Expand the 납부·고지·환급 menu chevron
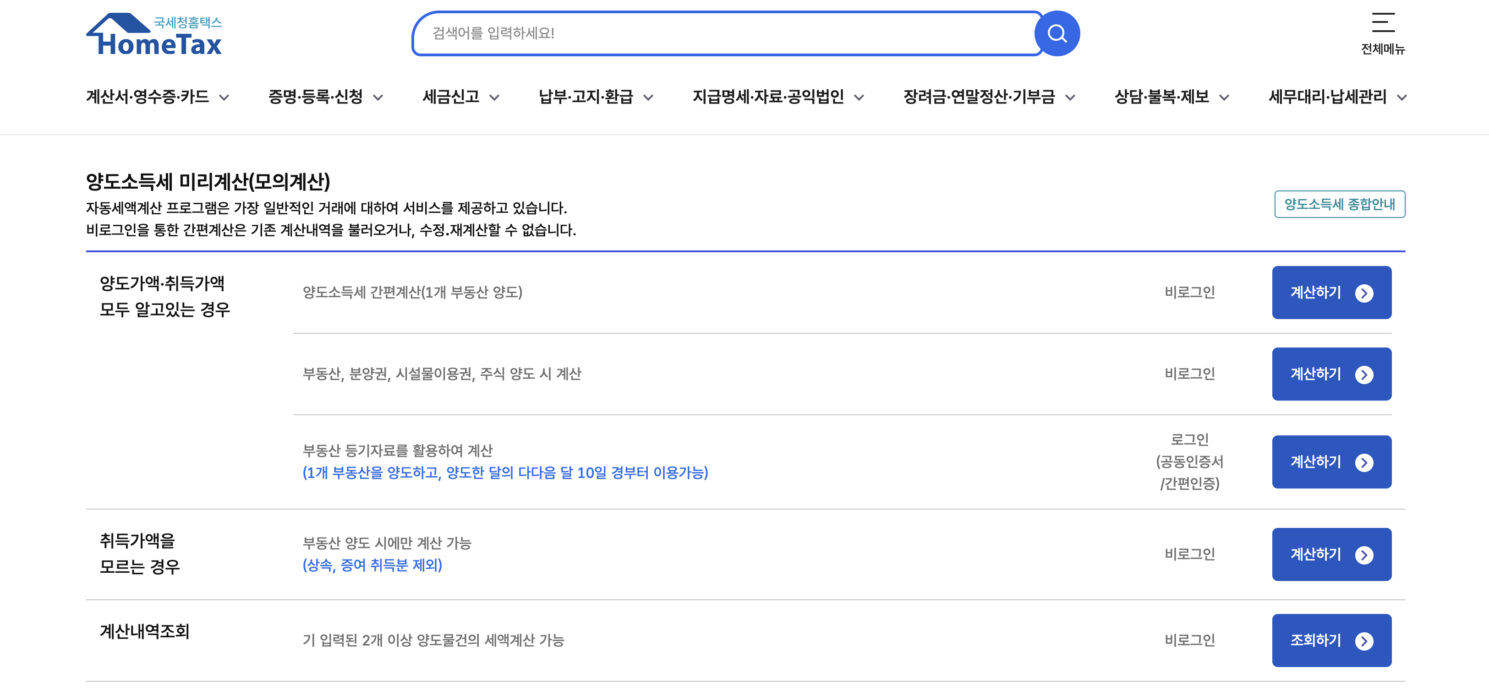 pyautogui.click(x=650, y=98)
